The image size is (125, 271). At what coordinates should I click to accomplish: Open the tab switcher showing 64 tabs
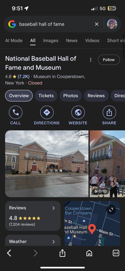pyautogui.click(x=116, y=253)
